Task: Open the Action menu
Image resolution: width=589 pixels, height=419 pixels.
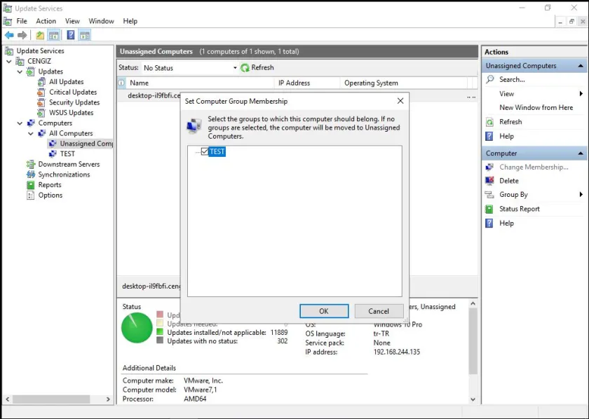Action: [46, 21]
